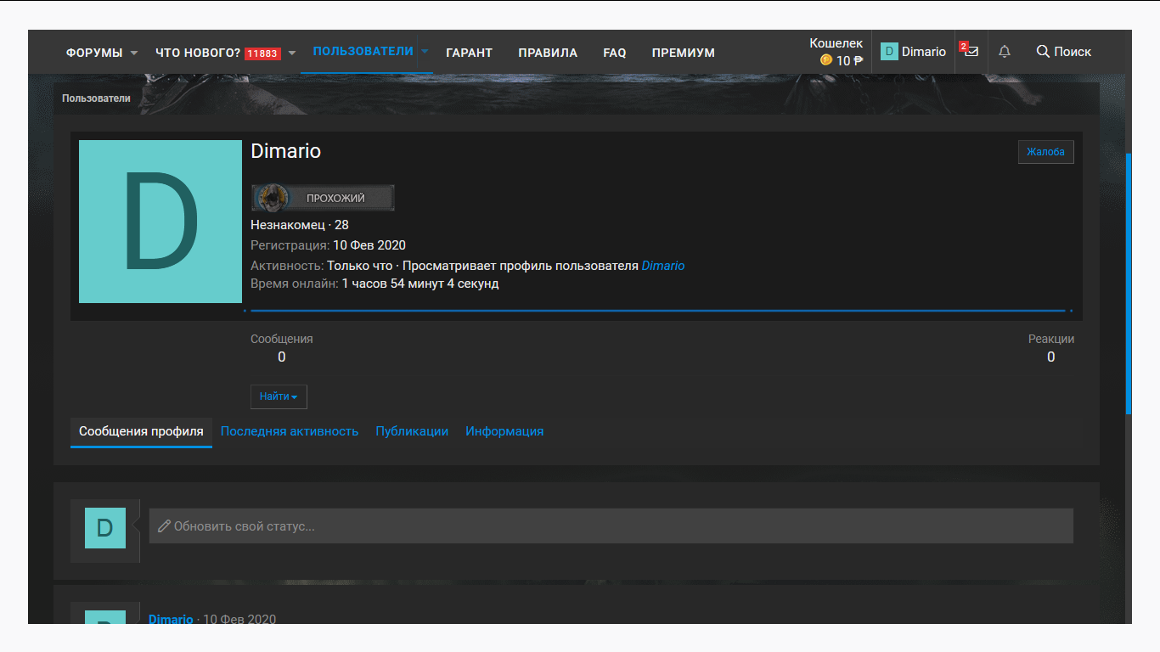Click Пользователи breadcrumb link

(x=96, y=98)
